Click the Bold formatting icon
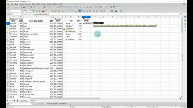 (x=33, y=11)
